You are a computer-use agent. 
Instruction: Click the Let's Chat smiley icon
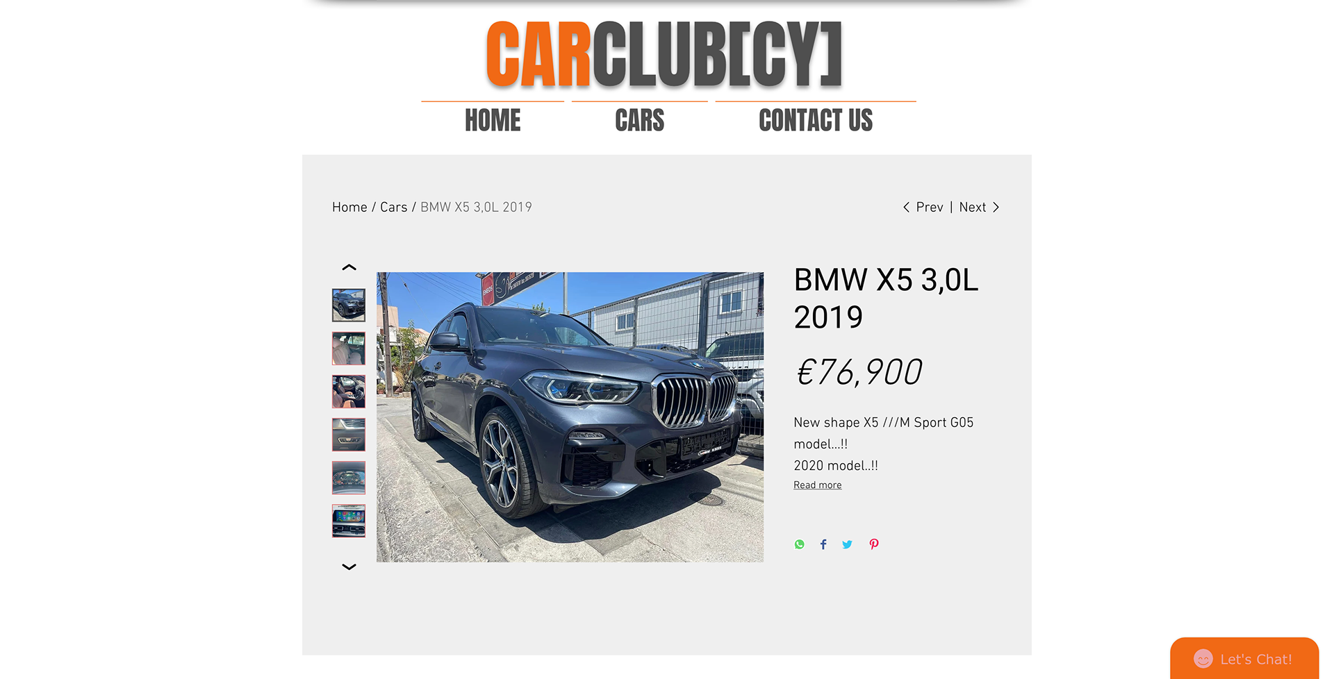pos(1203,658)
